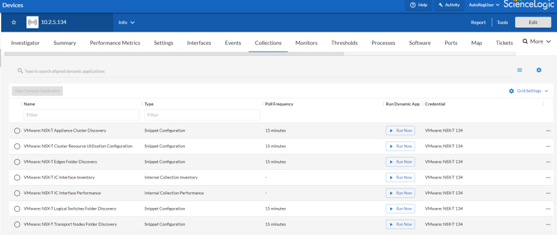Run Now for IC Interface Performance
Image resolution: width=557 pixels, height=235 pixels.
[400, 193]
